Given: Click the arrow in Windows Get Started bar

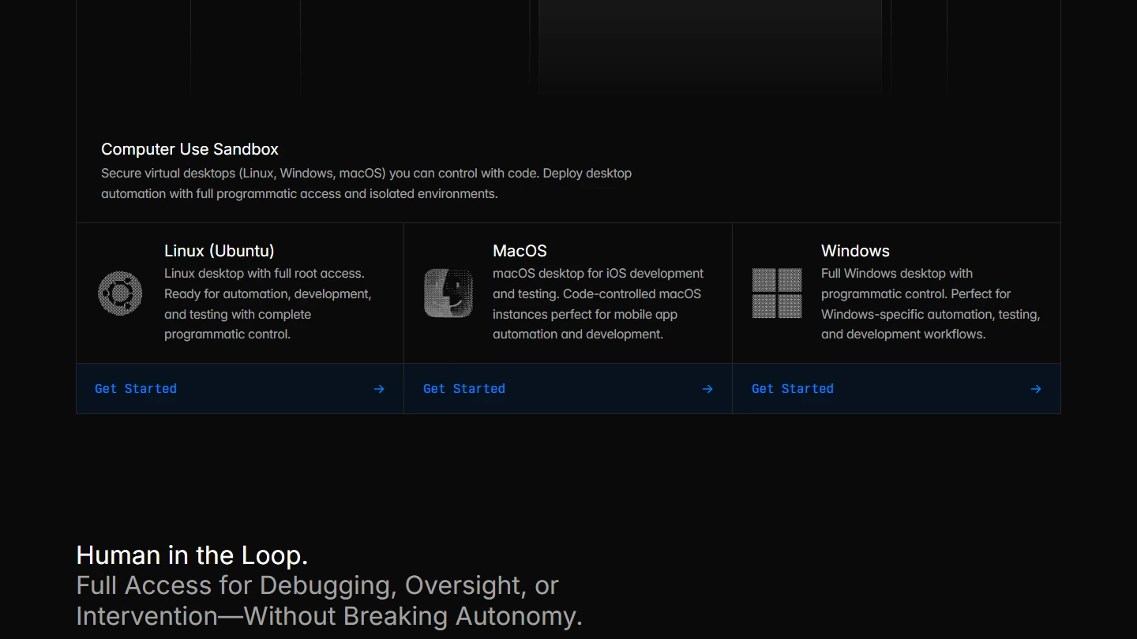Looking at the screenshot, I should [1036, 389].
